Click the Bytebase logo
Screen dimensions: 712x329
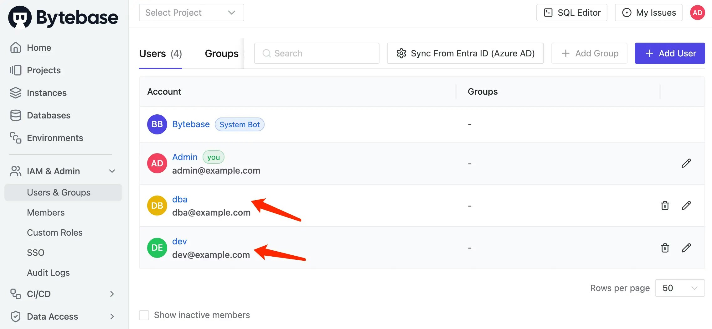[63, 17]
